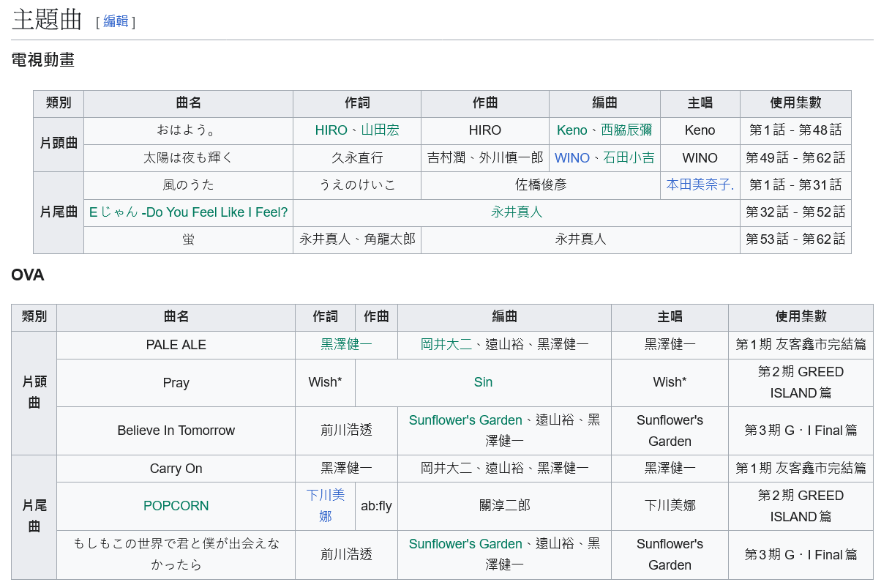
Task: Follow the Sin link in Pray row
Action: coord(483,382)
